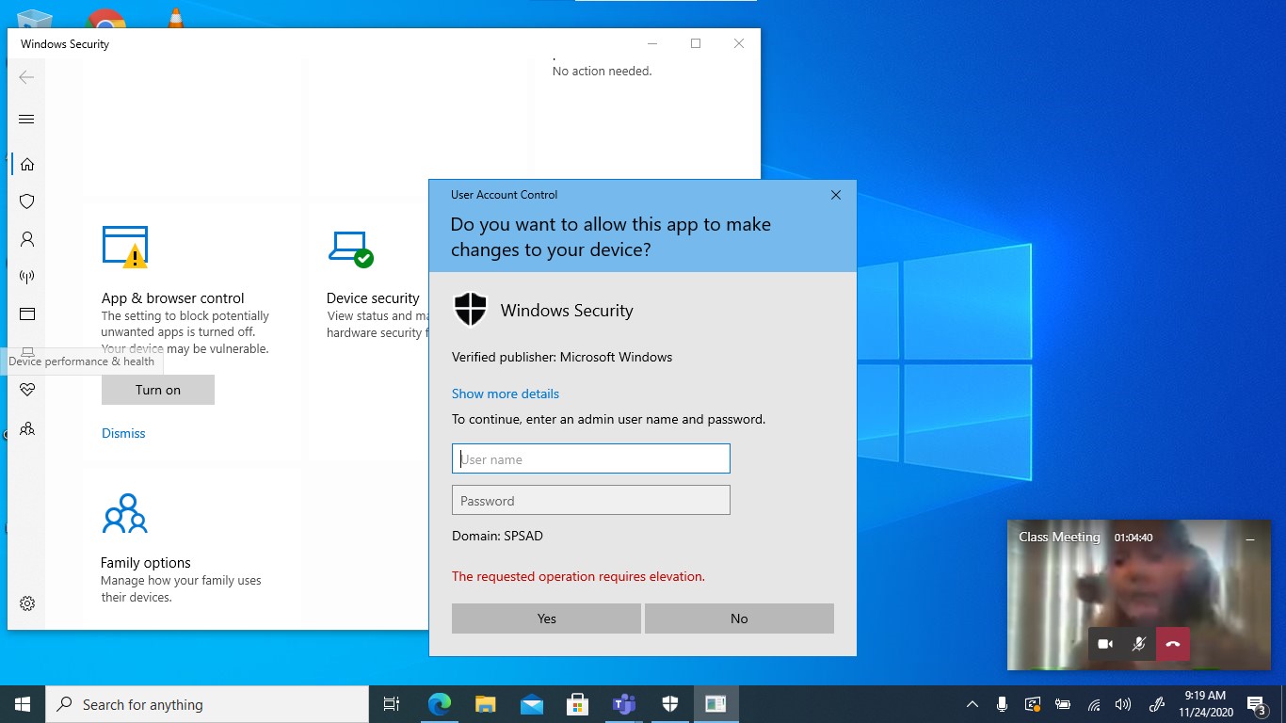This screenshot has height=723, width=1286.
Task: Open the notification Action Center
Action: 1256,704
